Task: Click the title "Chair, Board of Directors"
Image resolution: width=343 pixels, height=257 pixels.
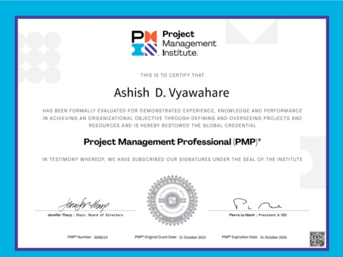Action: tap(99, 215)
